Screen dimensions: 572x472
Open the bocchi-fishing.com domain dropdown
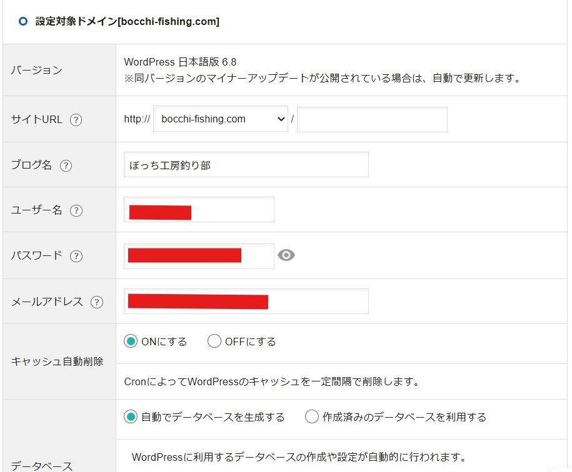click(221, 119)
